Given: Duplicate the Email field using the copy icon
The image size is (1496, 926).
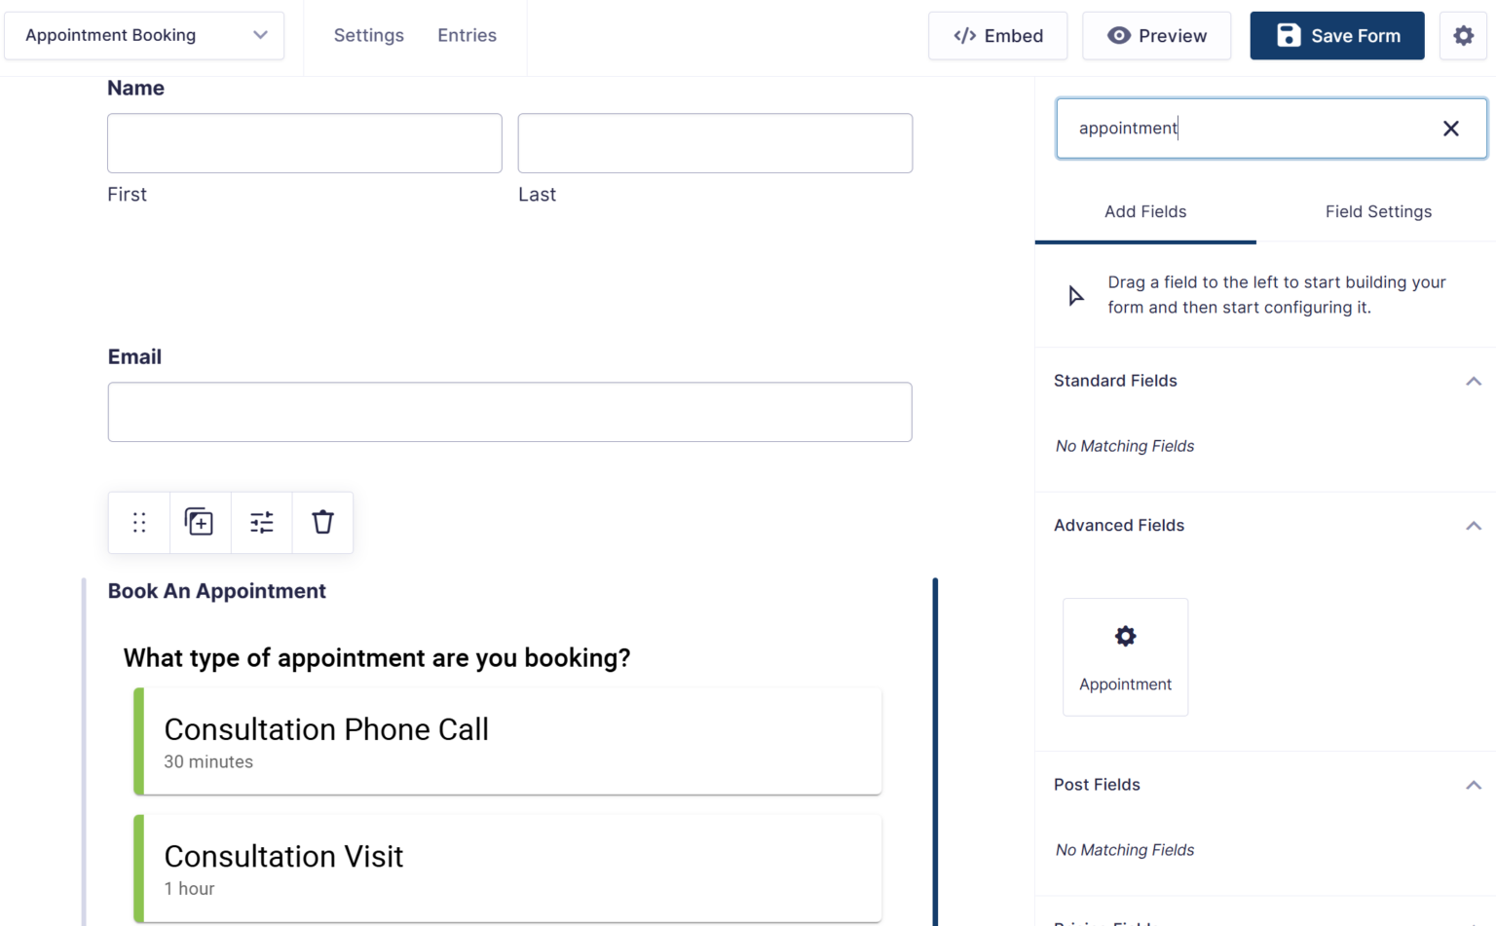Looking at the screenshot, I should (x=200, y=522).
